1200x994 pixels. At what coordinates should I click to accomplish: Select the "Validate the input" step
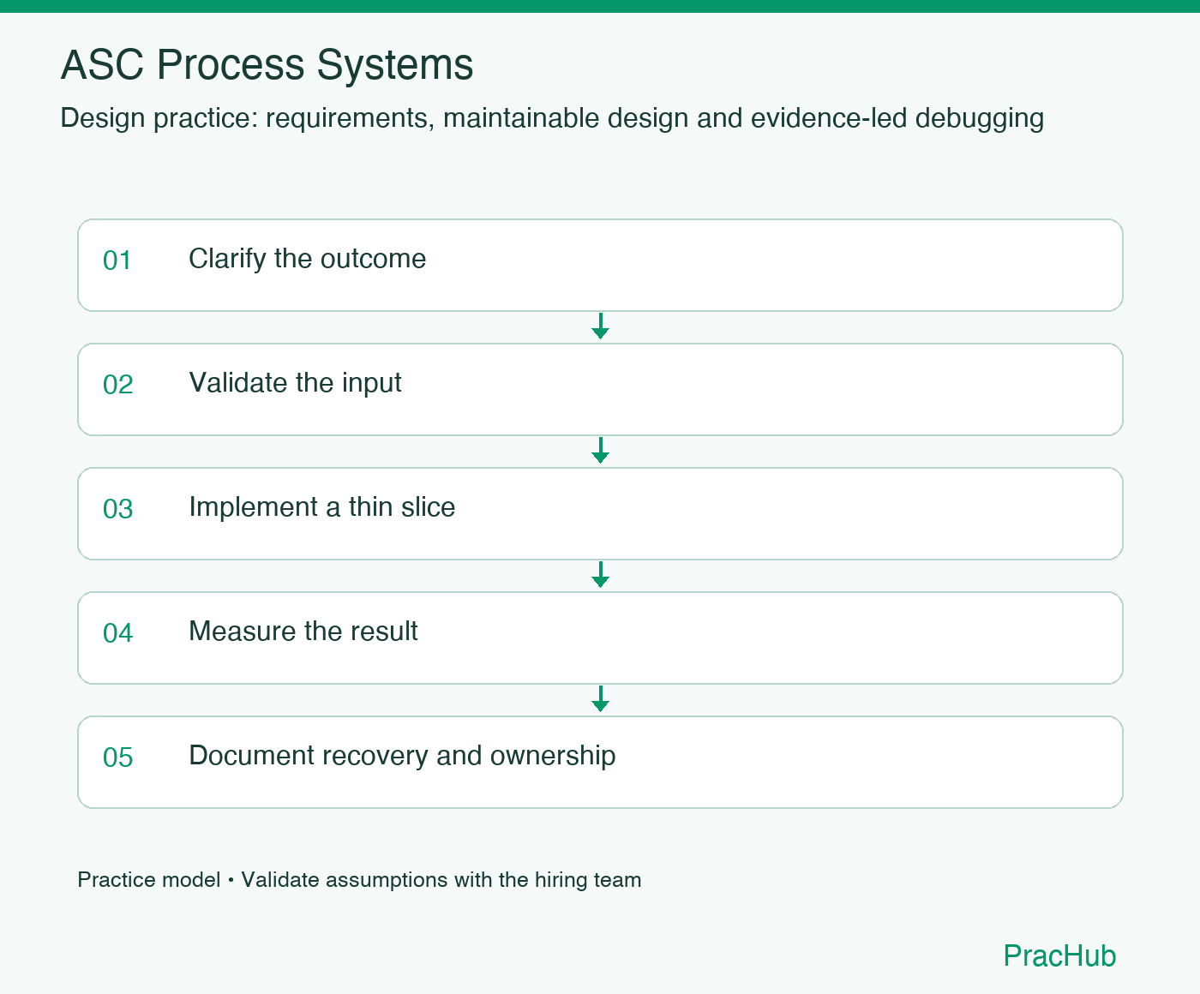pos(600,389)
